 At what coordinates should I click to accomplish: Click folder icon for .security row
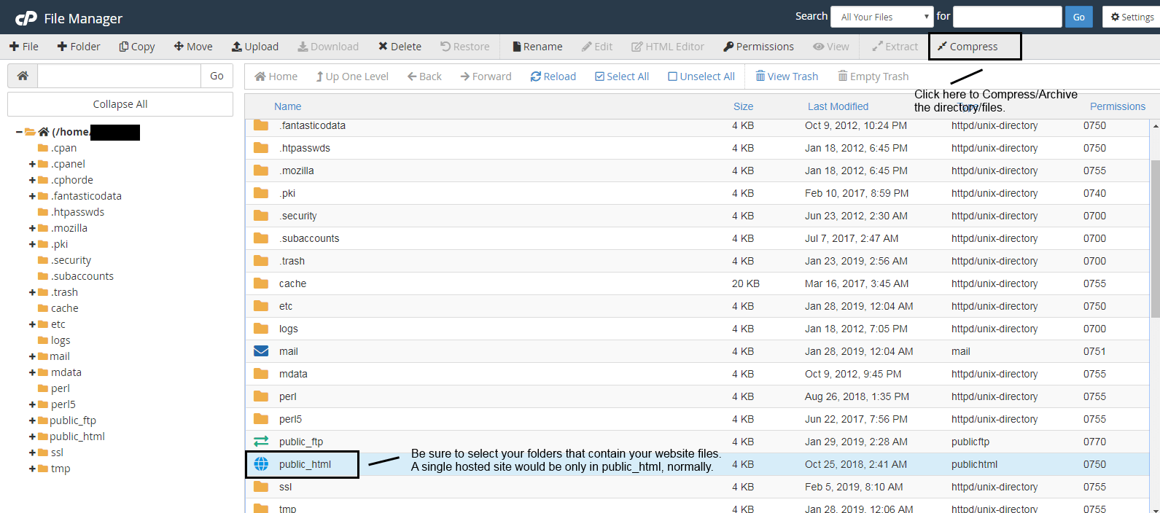261,216
